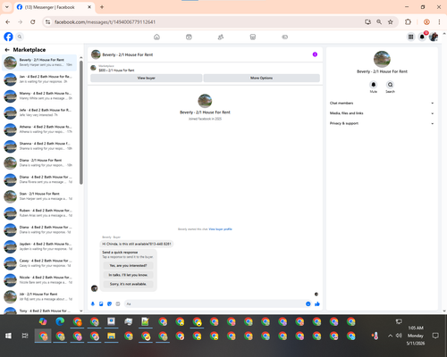
Task: Open the View buyer profile link
Action: (220, 229)
